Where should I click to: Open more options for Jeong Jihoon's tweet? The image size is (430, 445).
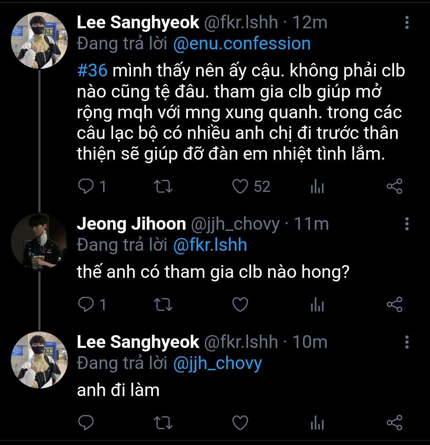(x=407, y=224)
